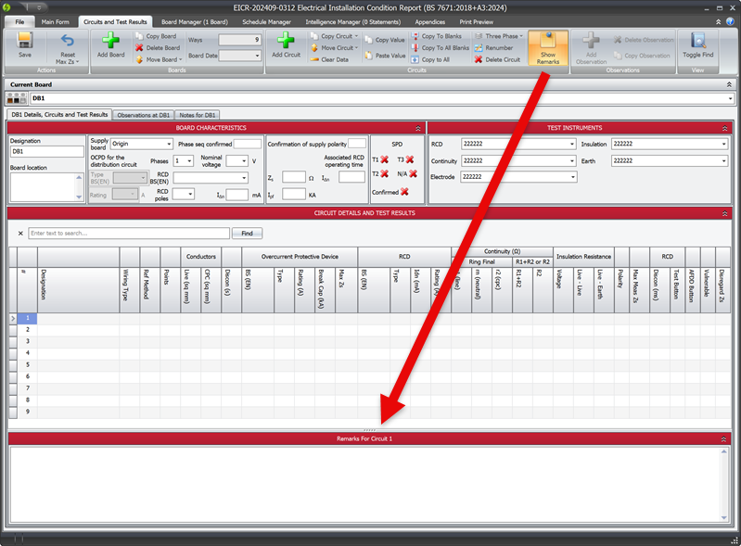Switch to the Schedule Manager tab
The height and width of the screenshot is (546, 741).
tap(266, 21)
